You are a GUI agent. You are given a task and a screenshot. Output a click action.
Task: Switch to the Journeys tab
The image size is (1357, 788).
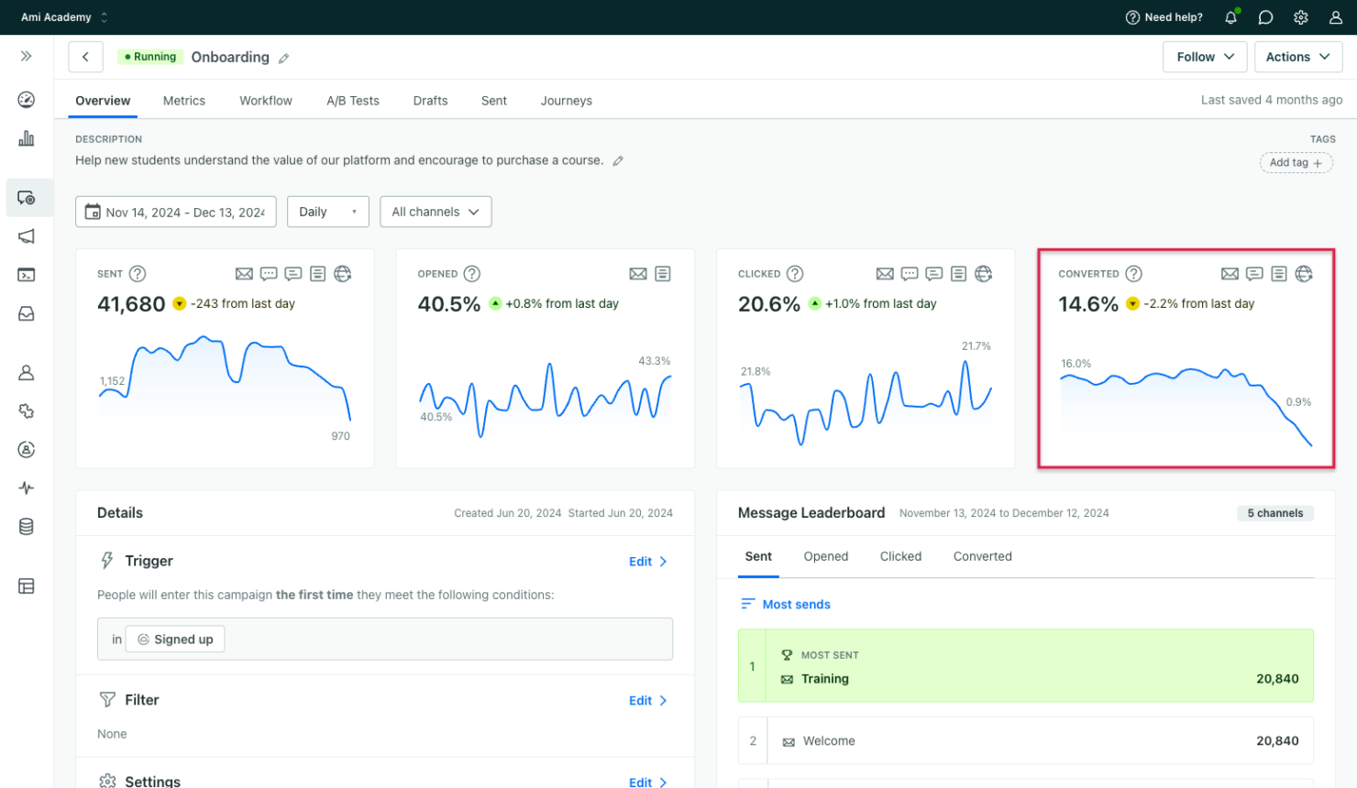point(567,101)
